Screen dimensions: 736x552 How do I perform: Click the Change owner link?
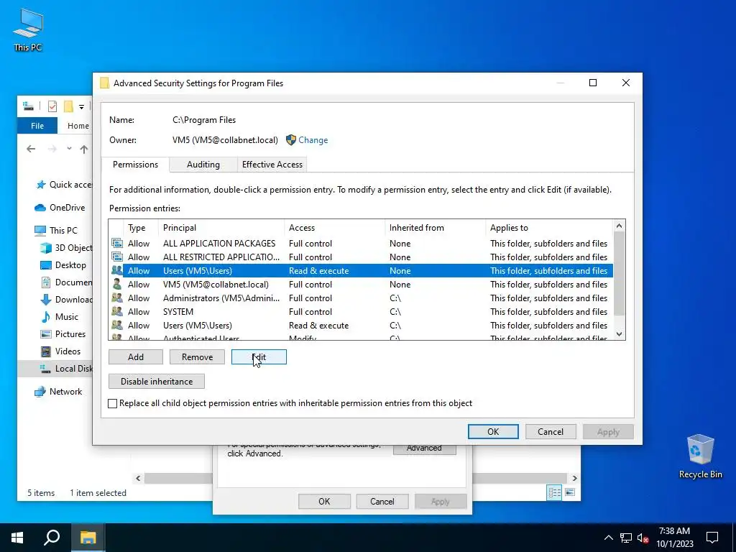click(313, 140)
